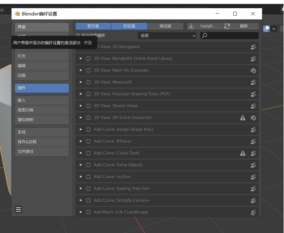Screen dimensions: 284x233
Task: Click community icon beside Curve Tools
Action: click(253, 153)
